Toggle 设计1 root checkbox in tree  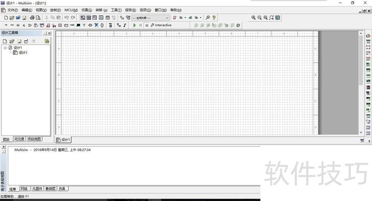10,48
